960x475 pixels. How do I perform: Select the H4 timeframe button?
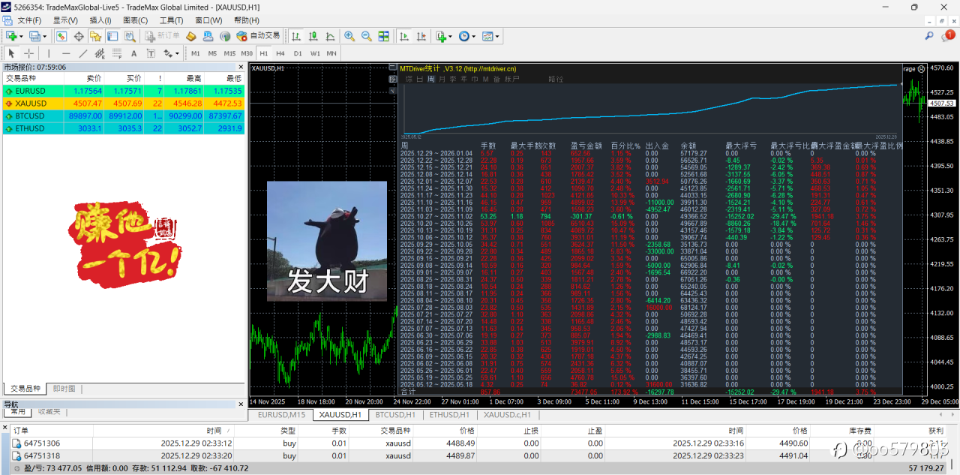click(x=280, y=53)
